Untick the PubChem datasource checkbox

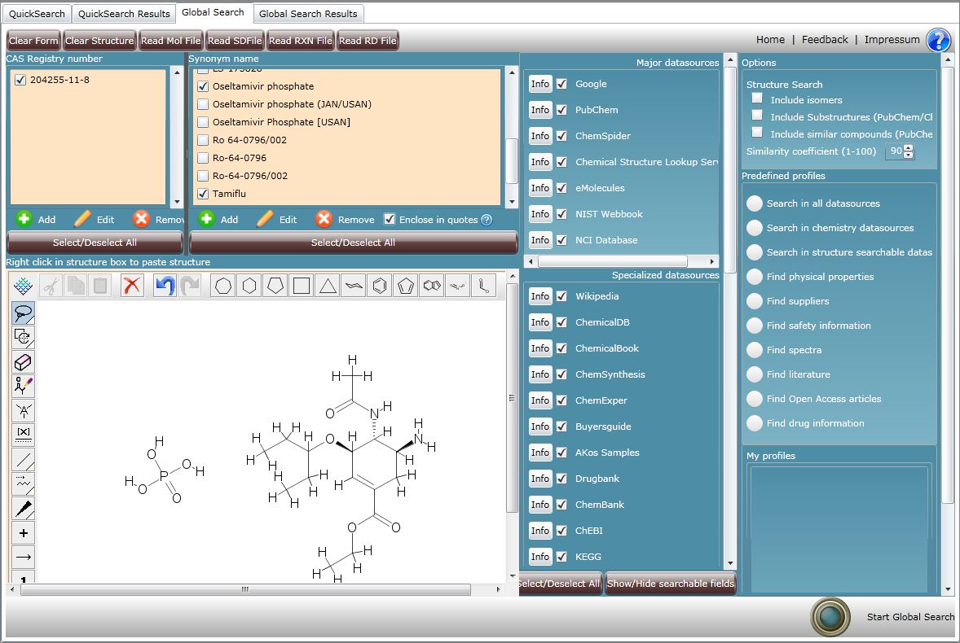click(x=561, y=110)
